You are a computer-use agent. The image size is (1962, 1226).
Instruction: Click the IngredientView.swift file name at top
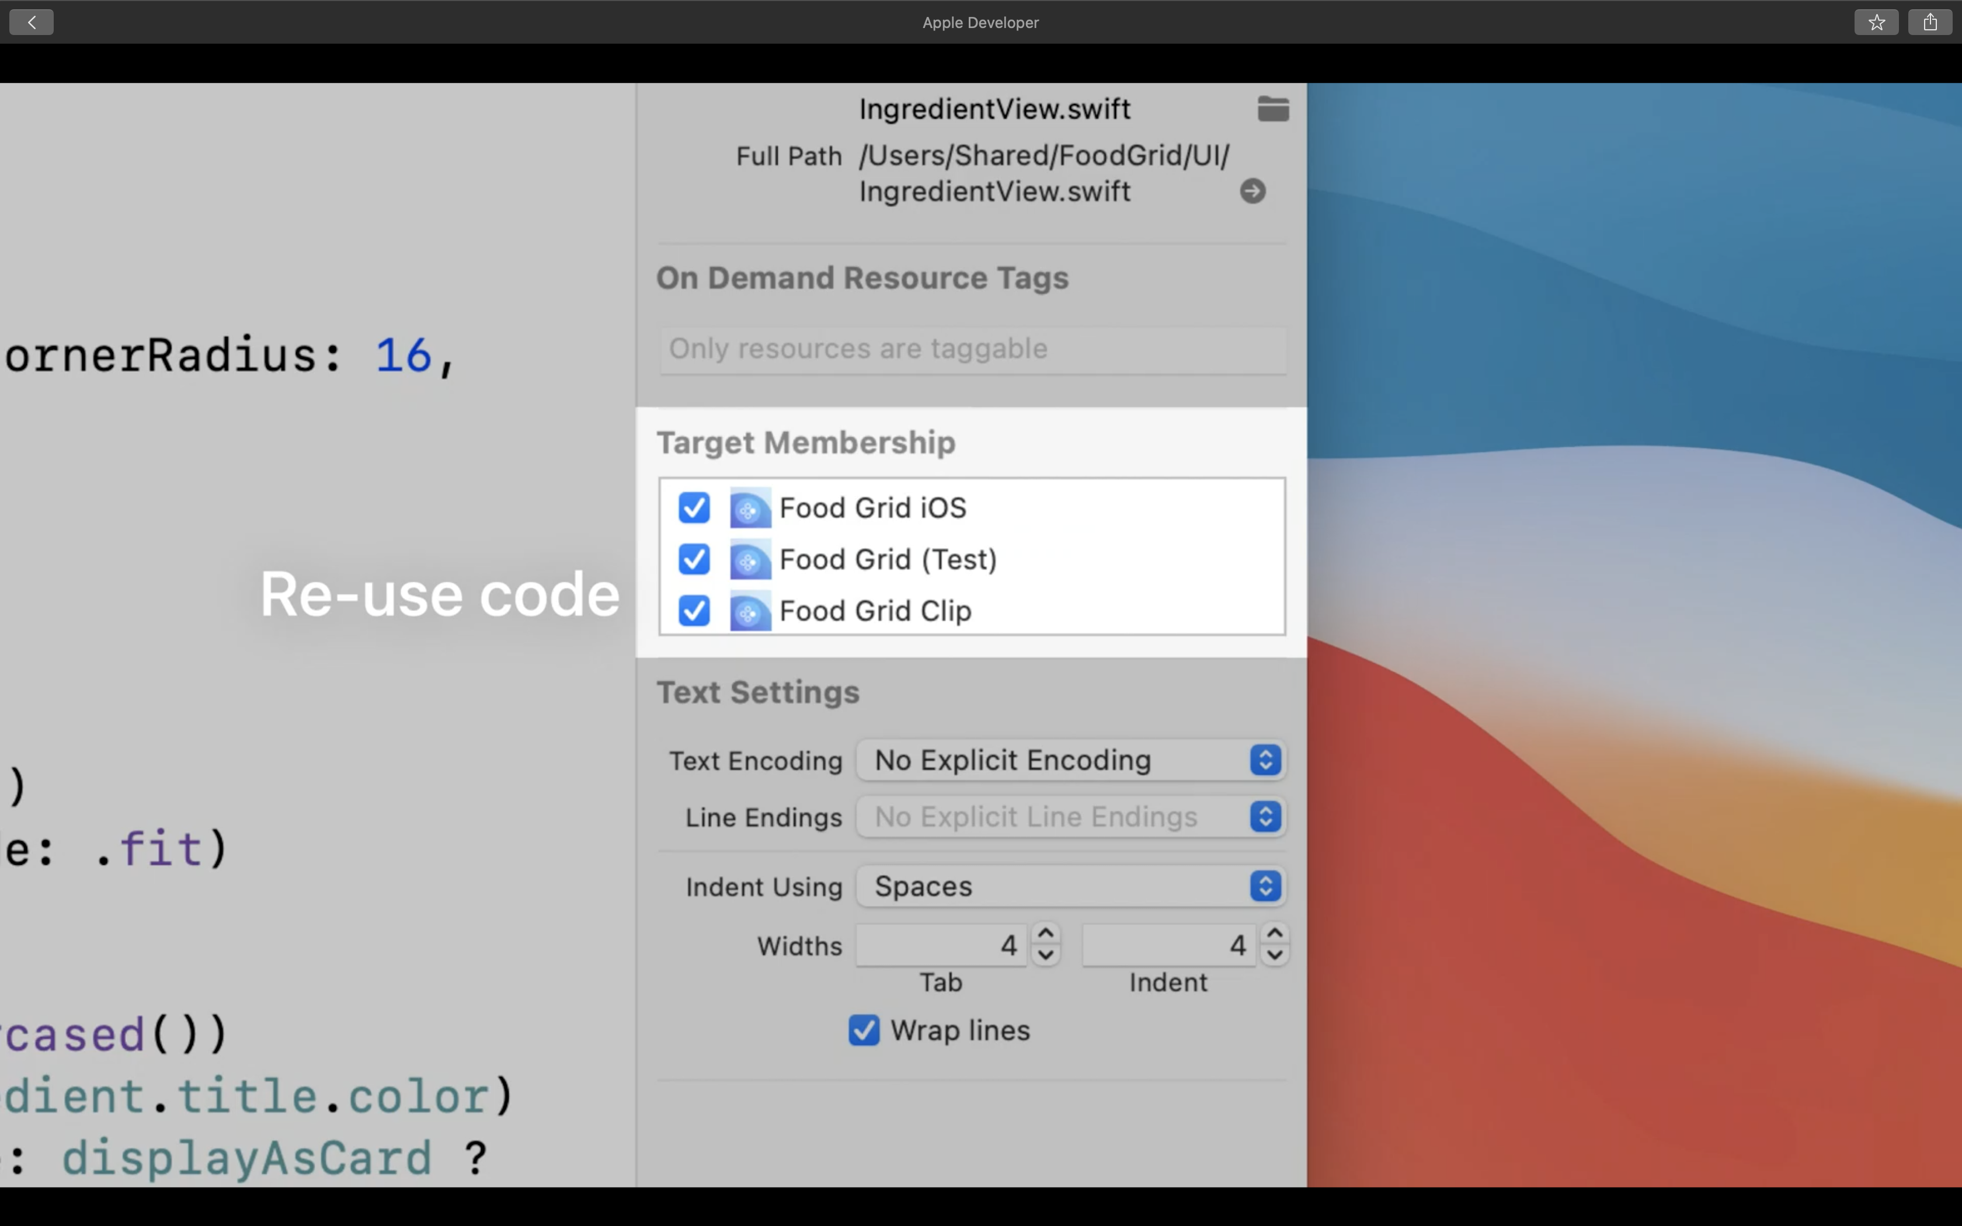(994, 109)
